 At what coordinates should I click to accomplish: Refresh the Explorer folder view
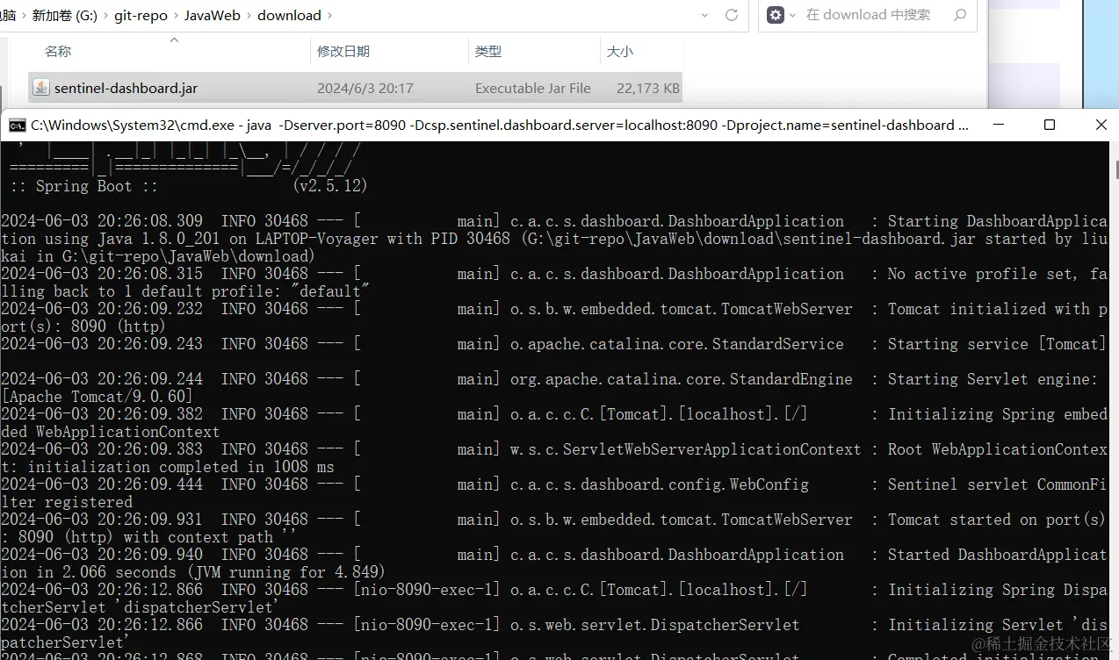tap(731, 15)
